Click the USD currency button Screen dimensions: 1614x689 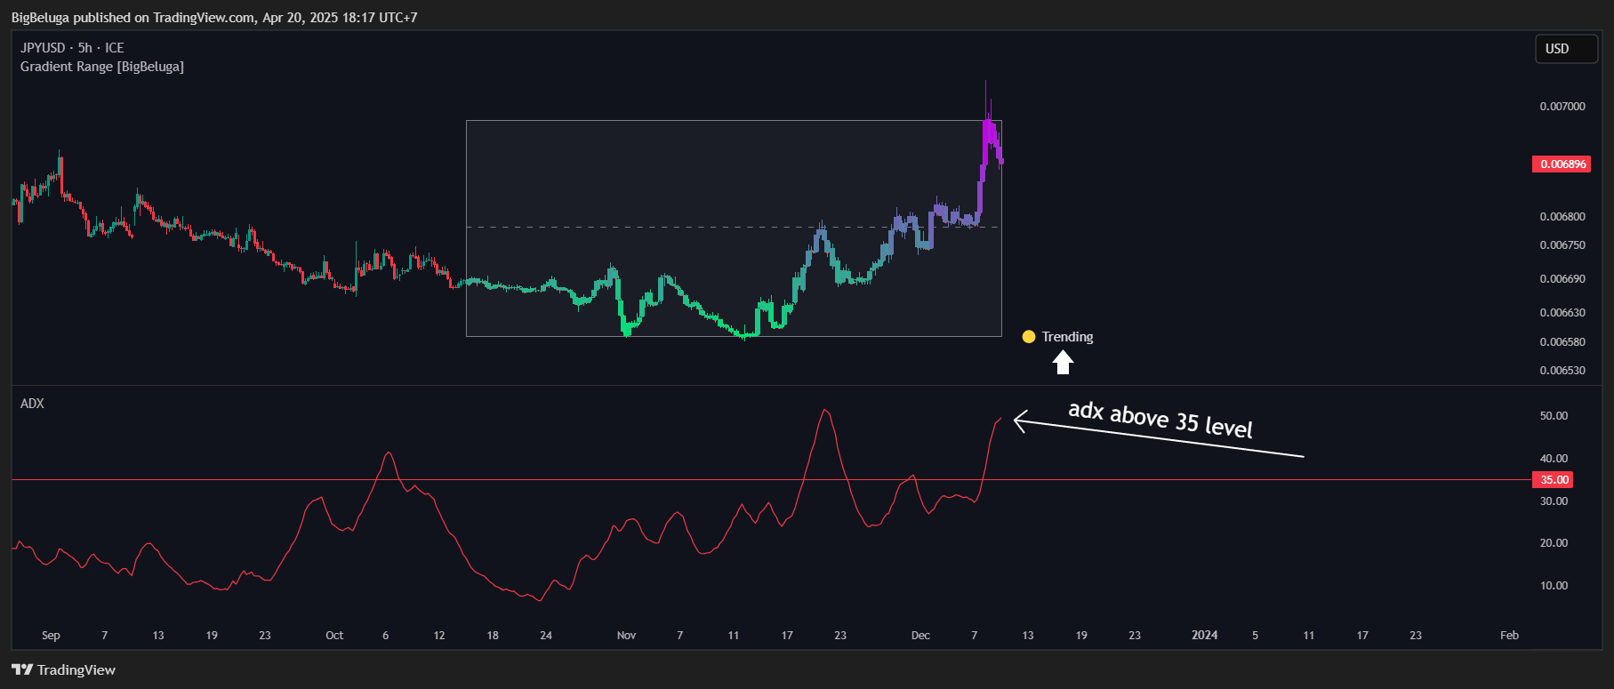coord(1566,49)
